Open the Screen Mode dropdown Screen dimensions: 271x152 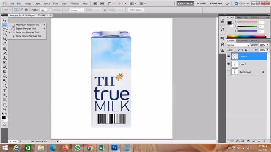tap(143, 3)
